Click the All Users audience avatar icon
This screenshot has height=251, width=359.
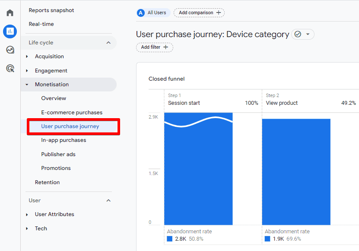[140, 13]
